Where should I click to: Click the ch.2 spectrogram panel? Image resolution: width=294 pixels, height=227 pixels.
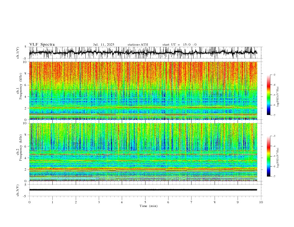pyautogui.click(x=143, y=152)
